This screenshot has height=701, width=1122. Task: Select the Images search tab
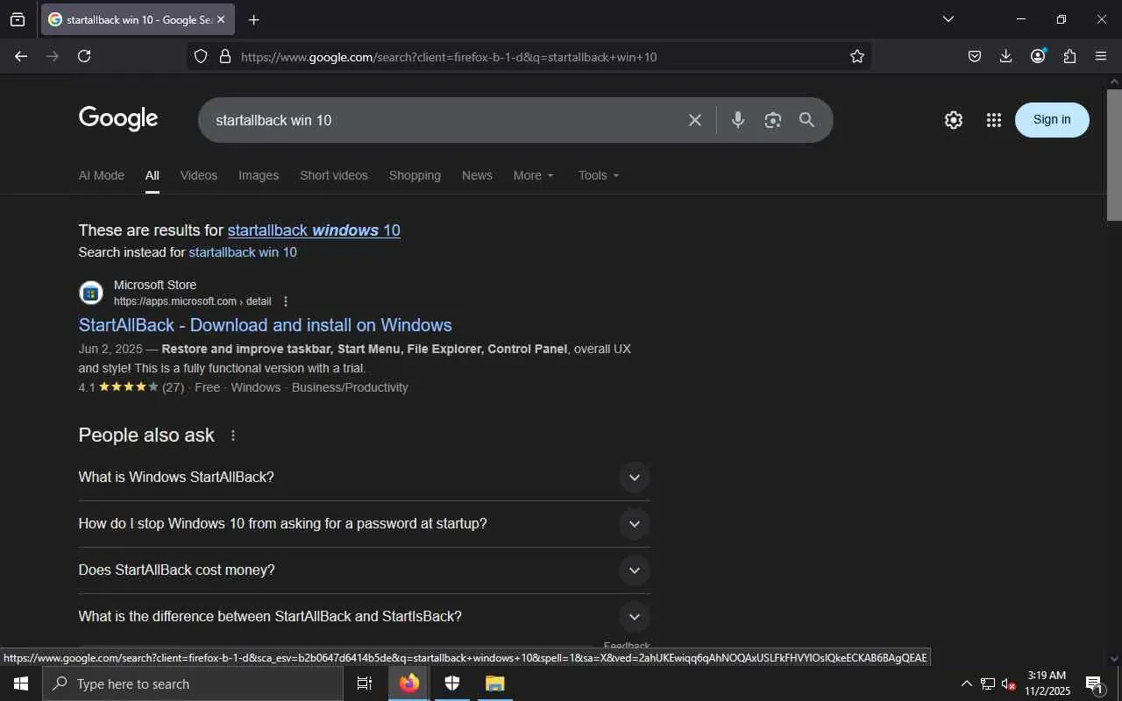click(259, 175)
